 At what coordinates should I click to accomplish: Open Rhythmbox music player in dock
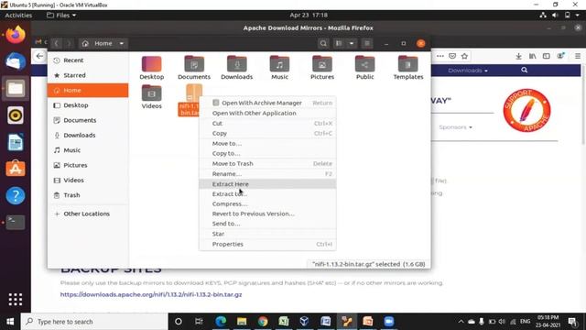pyautogui.click(x=16, y=115)
